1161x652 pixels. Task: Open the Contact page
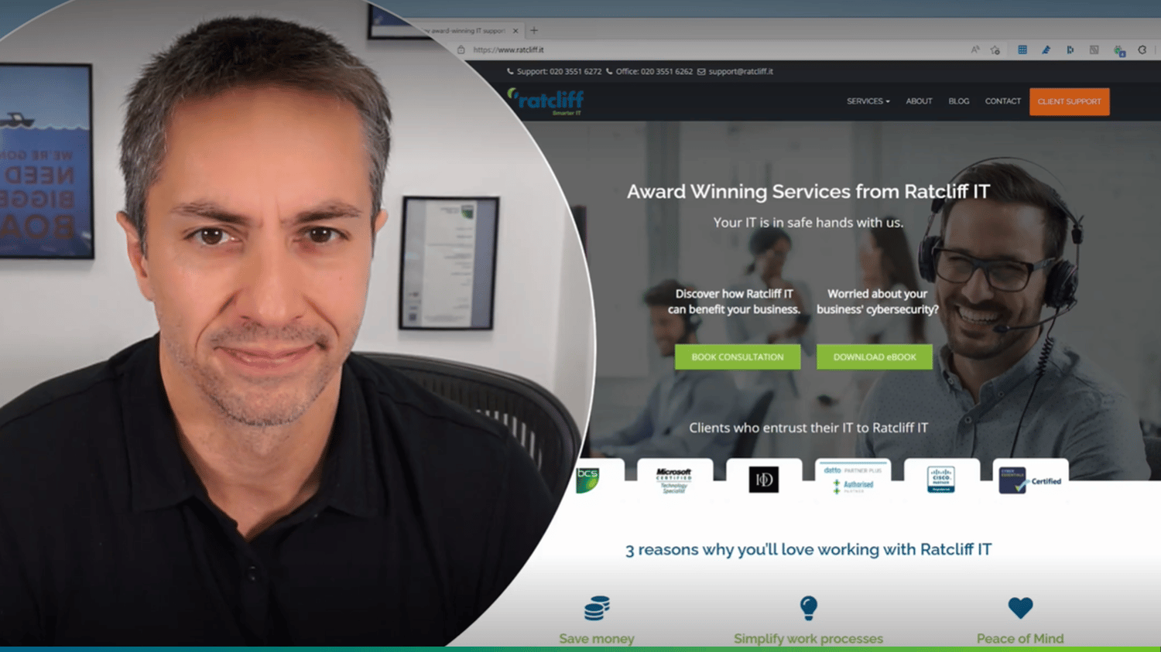coord(1002,101)
